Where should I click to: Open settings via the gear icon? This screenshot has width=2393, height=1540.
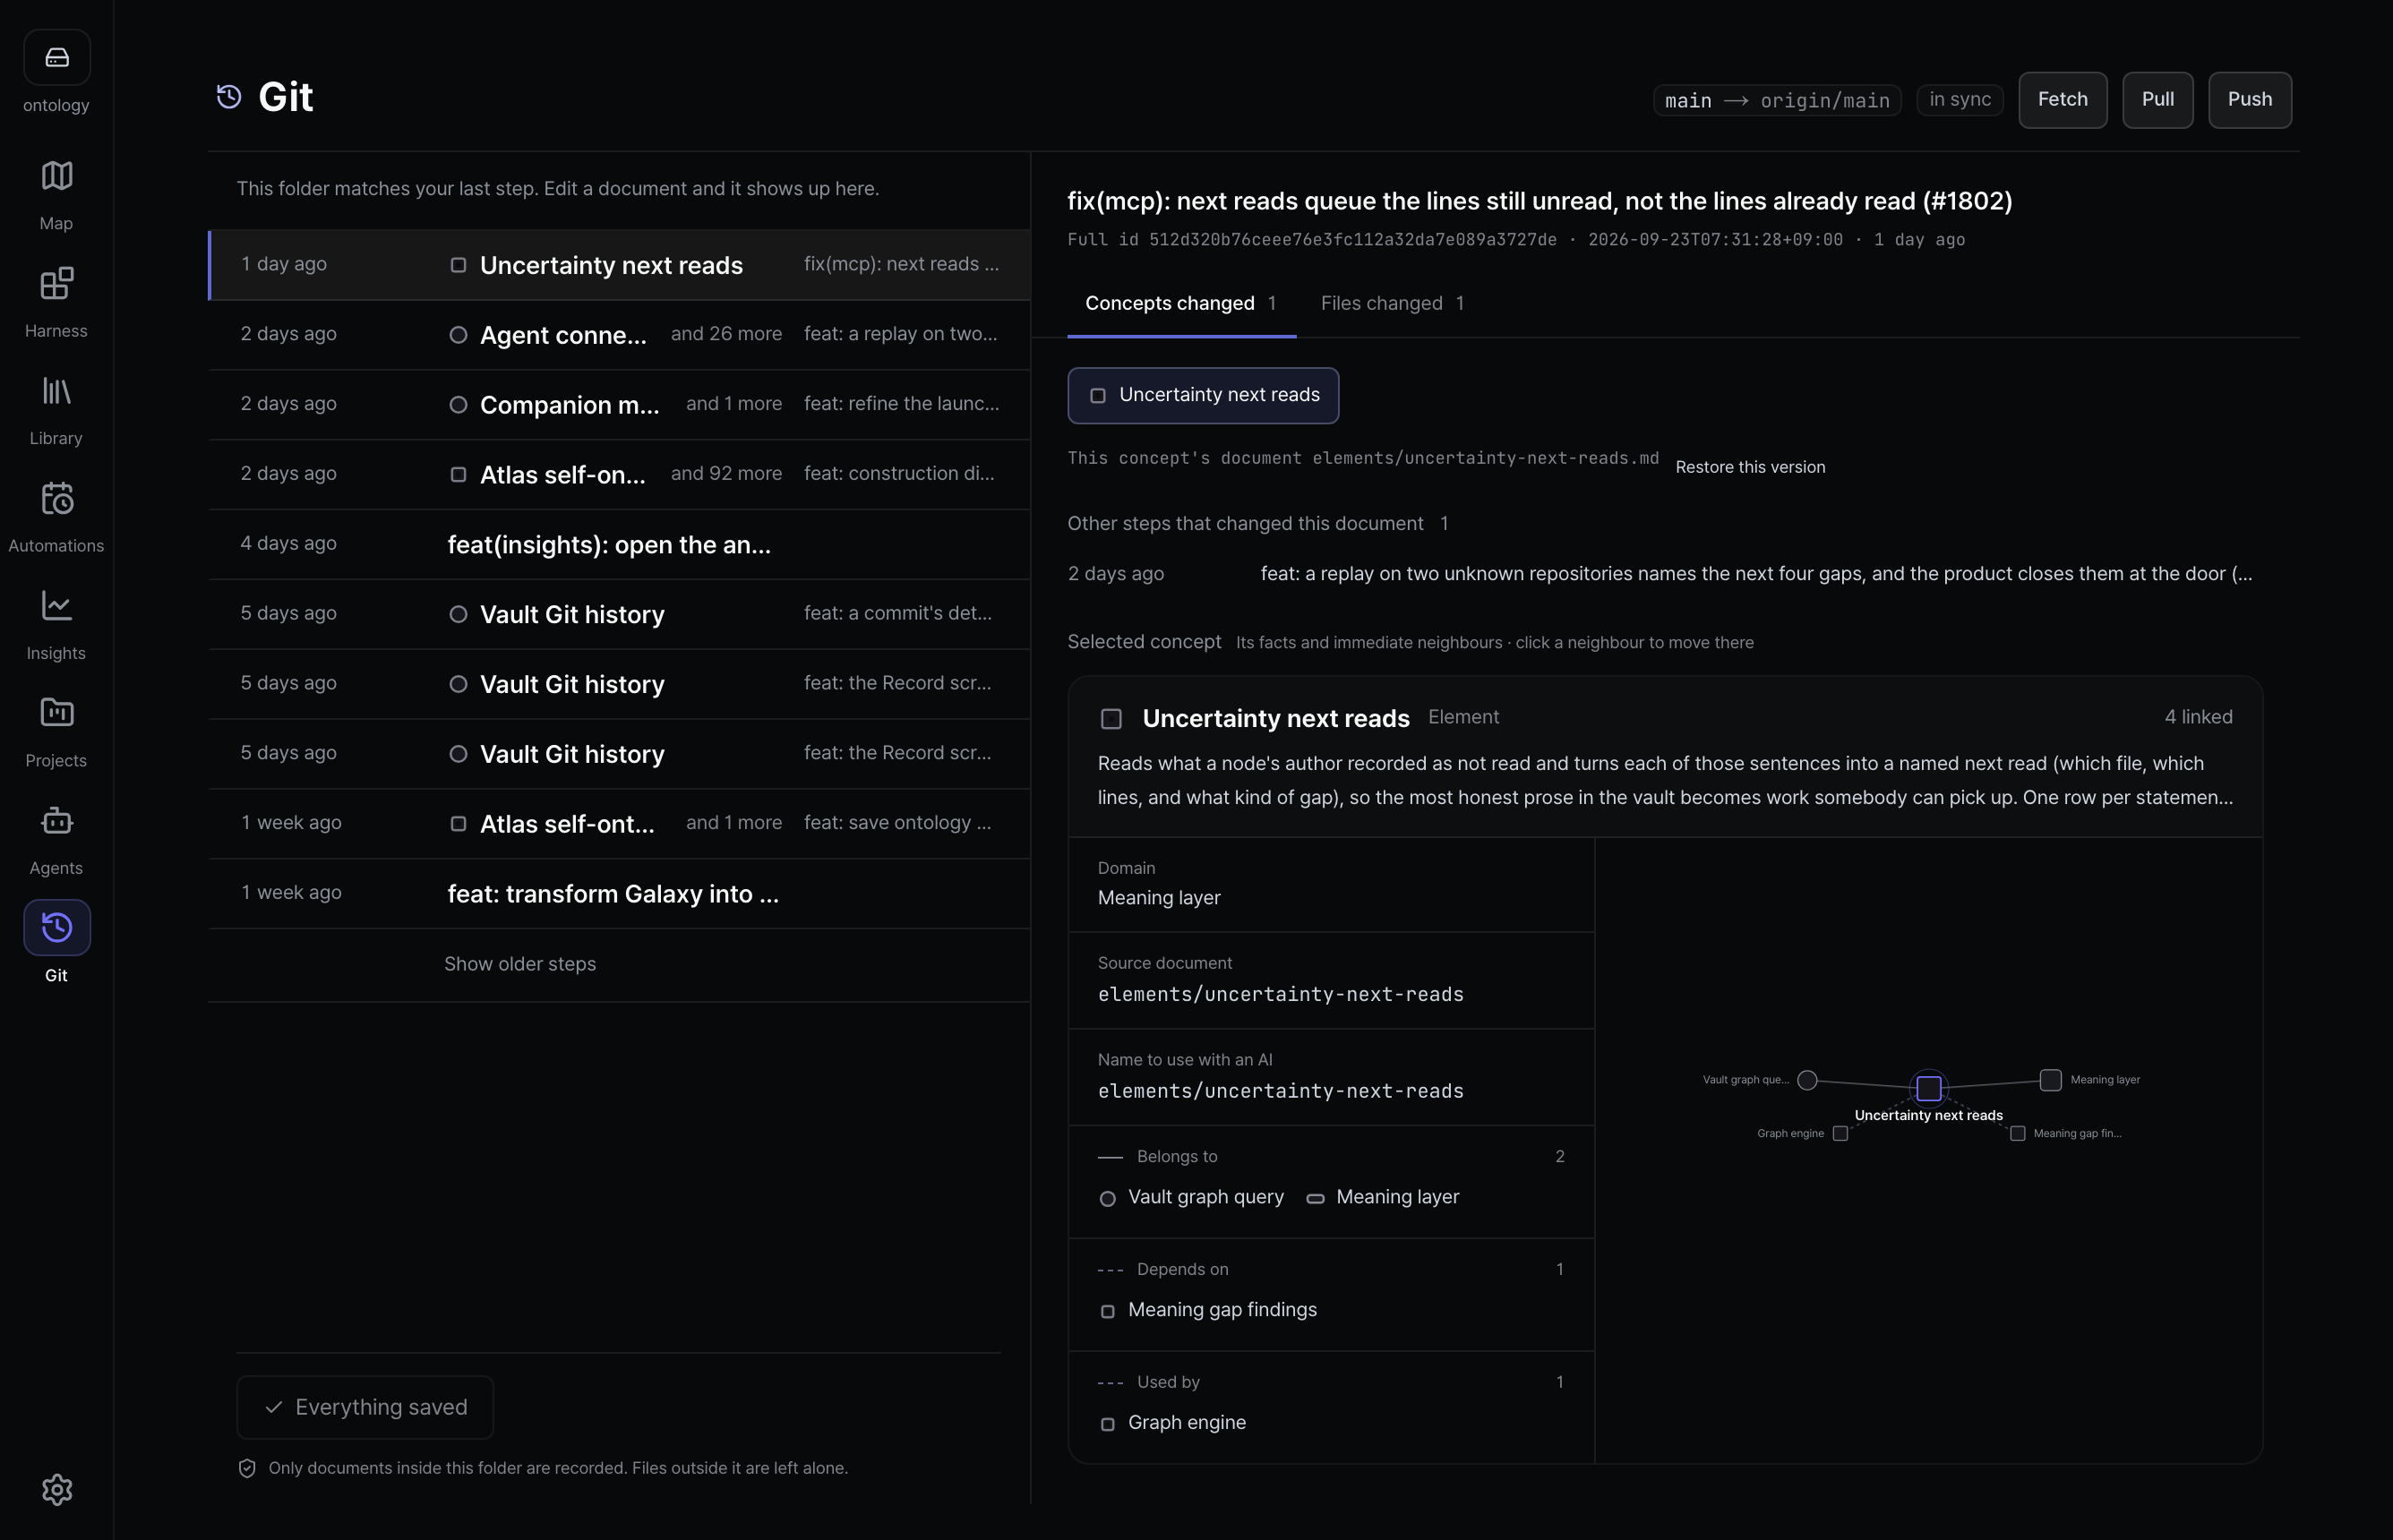[x=57, y=1490]
